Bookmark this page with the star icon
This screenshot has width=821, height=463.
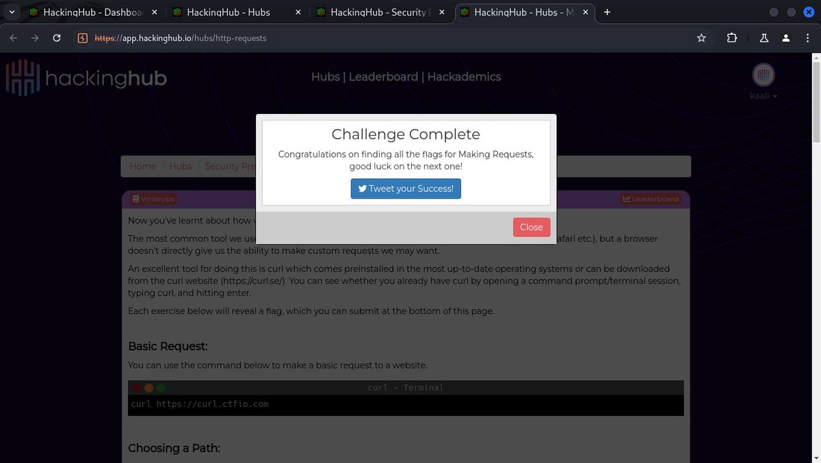[x=701, y=38]
